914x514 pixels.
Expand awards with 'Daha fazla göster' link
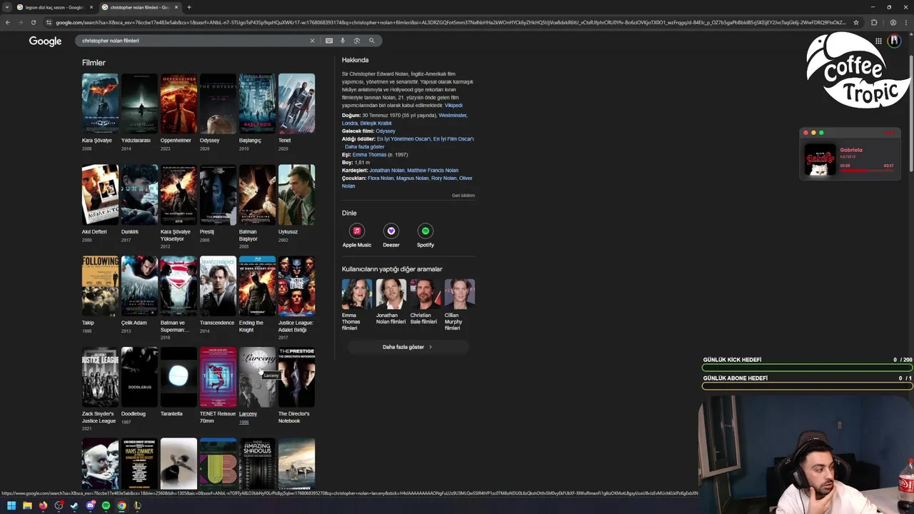(364, 146)
